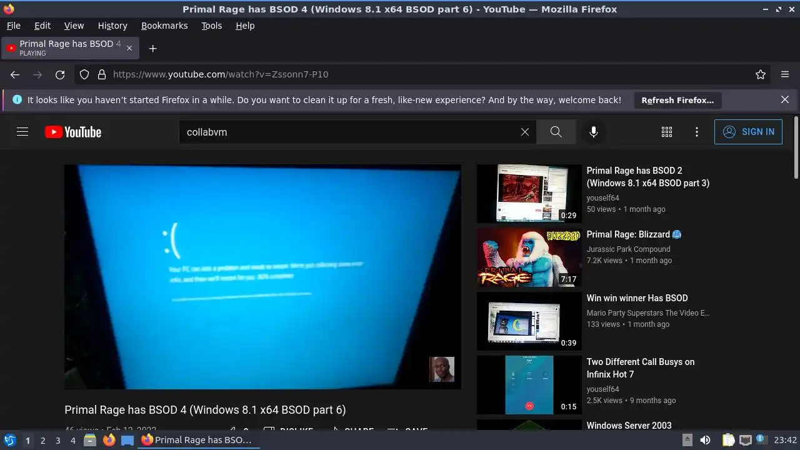800x450 pixels.
Task: Click title 'Primal Rage has BSOD 2'
Action: click(x=647, y=177)
